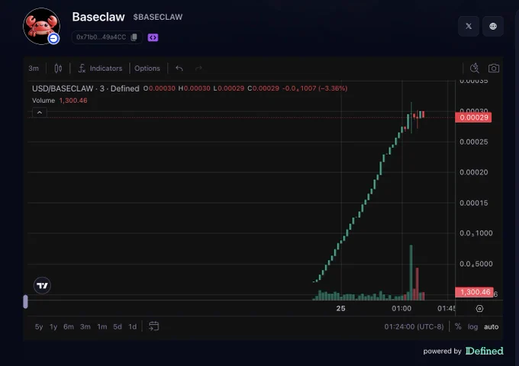This screenshot has height=366, width=519.
Task: Click the TradingView logo badge
Action: tap(42, 285)
